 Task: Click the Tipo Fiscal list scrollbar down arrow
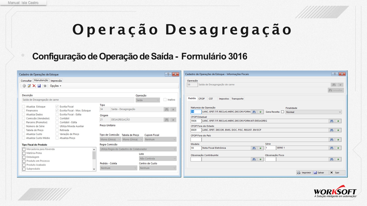(x=94, y=169)
